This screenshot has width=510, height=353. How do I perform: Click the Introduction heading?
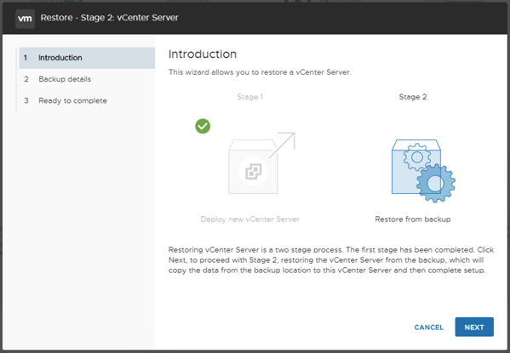click(203, 54)
